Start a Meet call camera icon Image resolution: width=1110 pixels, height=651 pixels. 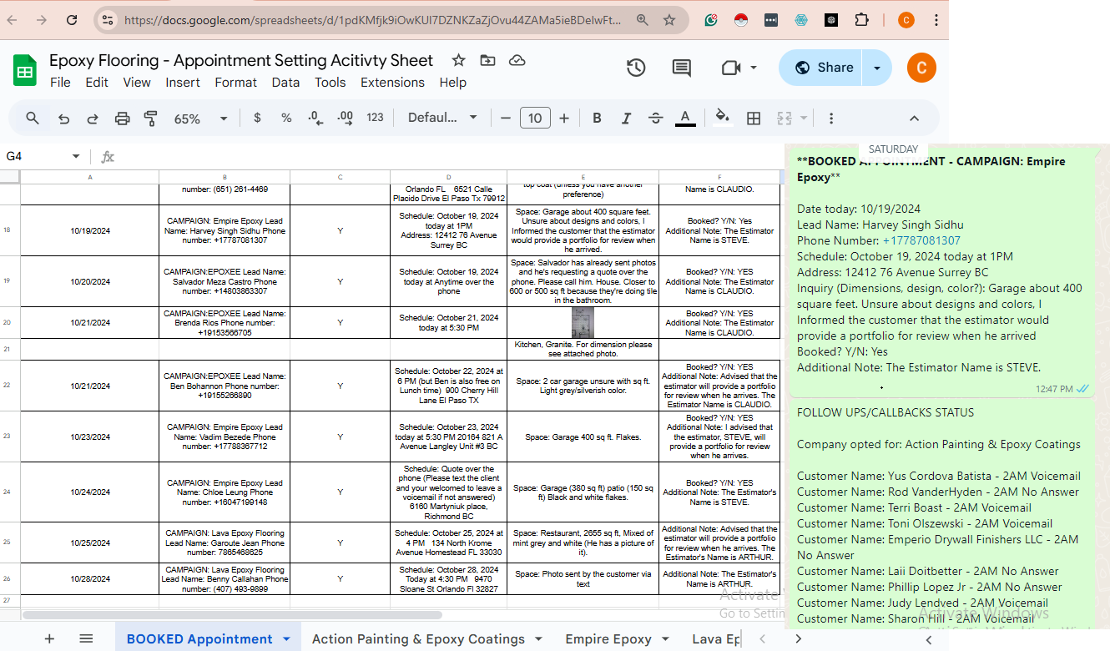pos(731,68)
